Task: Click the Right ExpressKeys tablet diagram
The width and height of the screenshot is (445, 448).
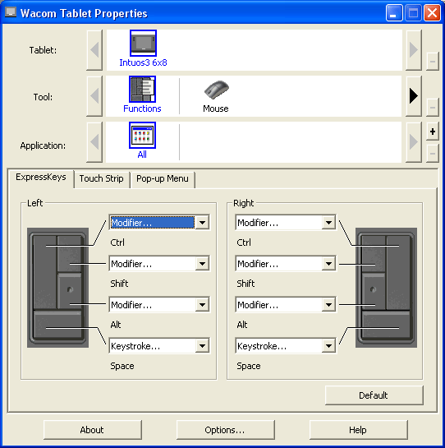Action: click(386, 288)
